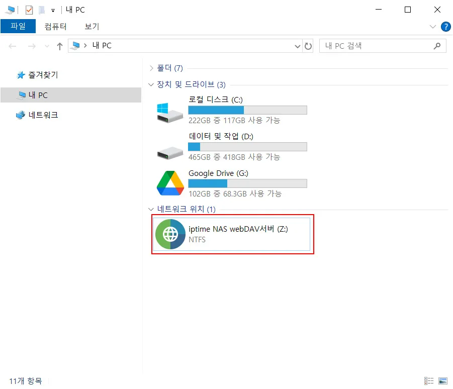Collapse the 네트워크 위치 (1) group
Viewport: 453px width, 389px height.
pos(151,209)
